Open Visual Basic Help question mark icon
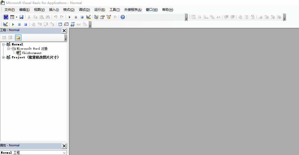Screen dimensions: 299x155 pos(123,17)
